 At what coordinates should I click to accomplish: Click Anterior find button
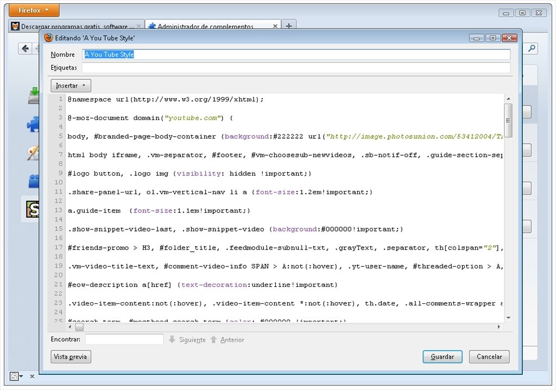[x=228, y=340]
